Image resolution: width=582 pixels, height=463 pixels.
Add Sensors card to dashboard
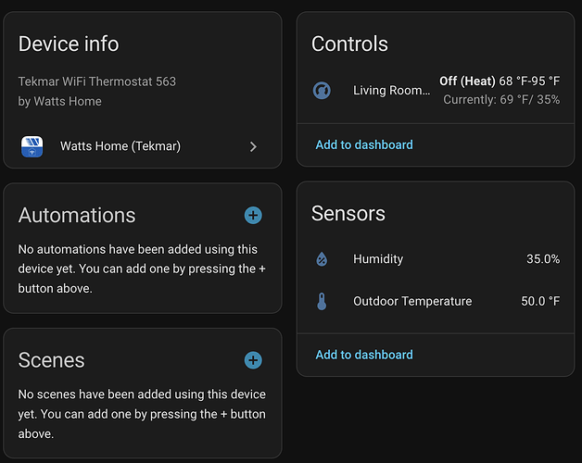click(x=364, y=355)
